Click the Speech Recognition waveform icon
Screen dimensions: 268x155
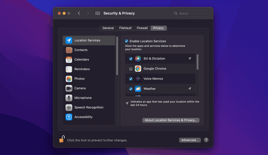point(69,107)
